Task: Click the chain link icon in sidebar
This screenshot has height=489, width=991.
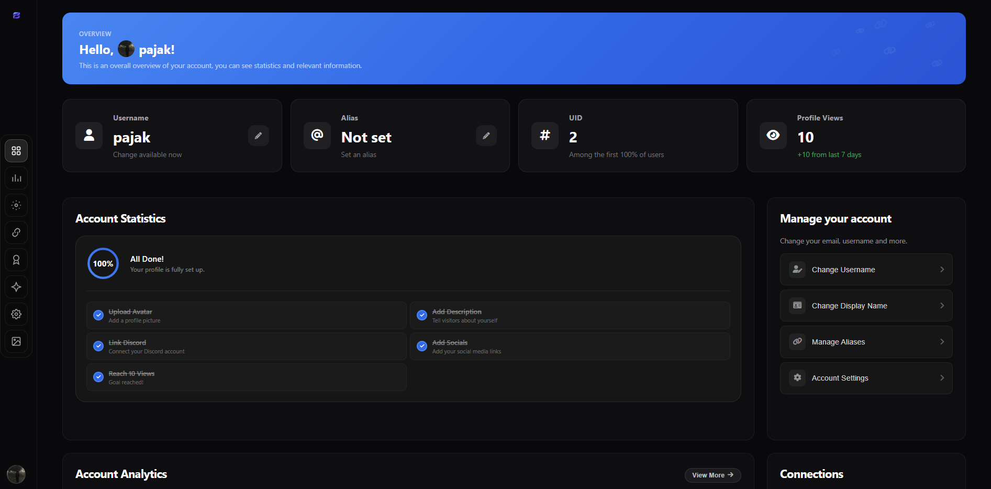Action: click(x=16, y=232)
